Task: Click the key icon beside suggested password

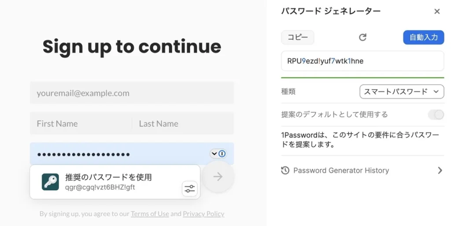Action: [x=50, y=182]
